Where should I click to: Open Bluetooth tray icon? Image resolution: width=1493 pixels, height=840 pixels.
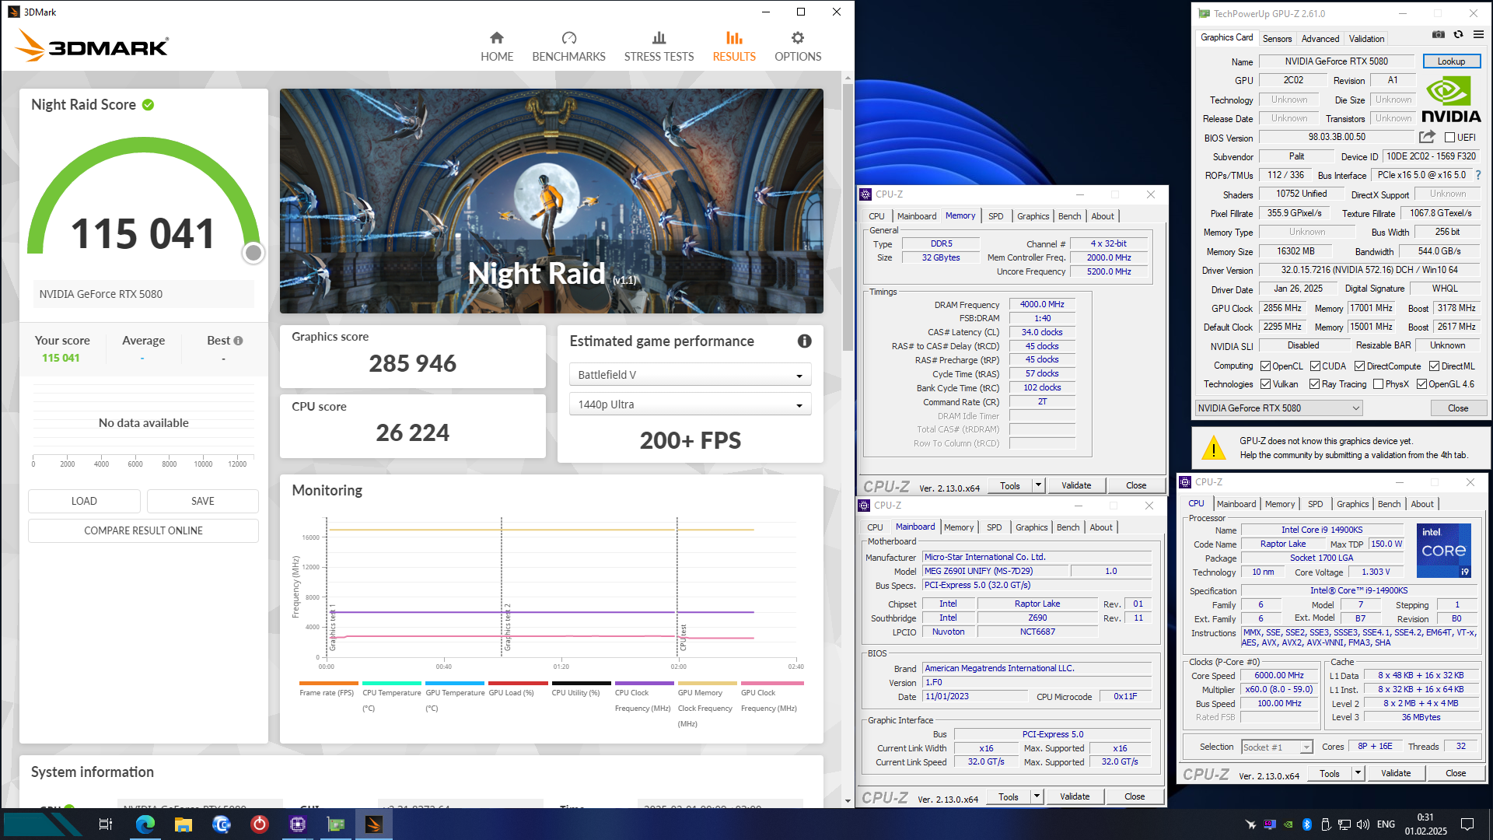(1307, 824)
